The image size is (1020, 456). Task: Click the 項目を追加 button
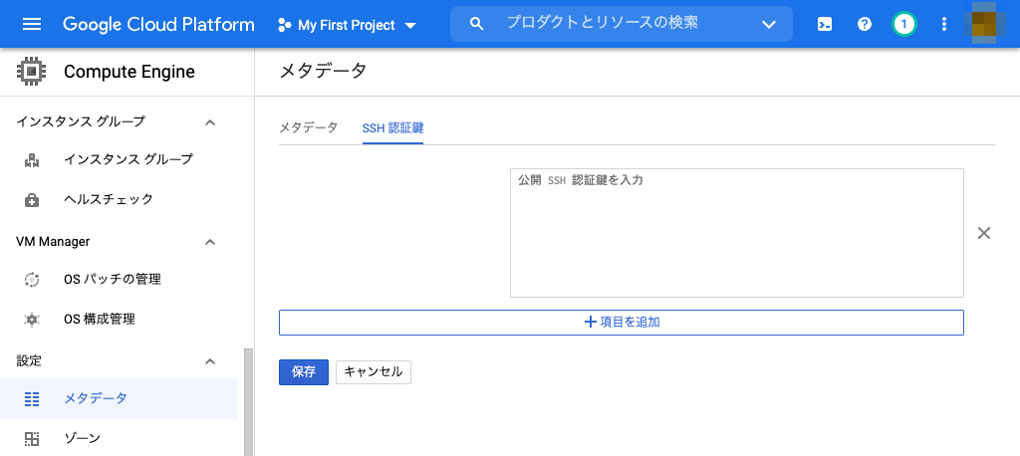(x=622, y=322)
